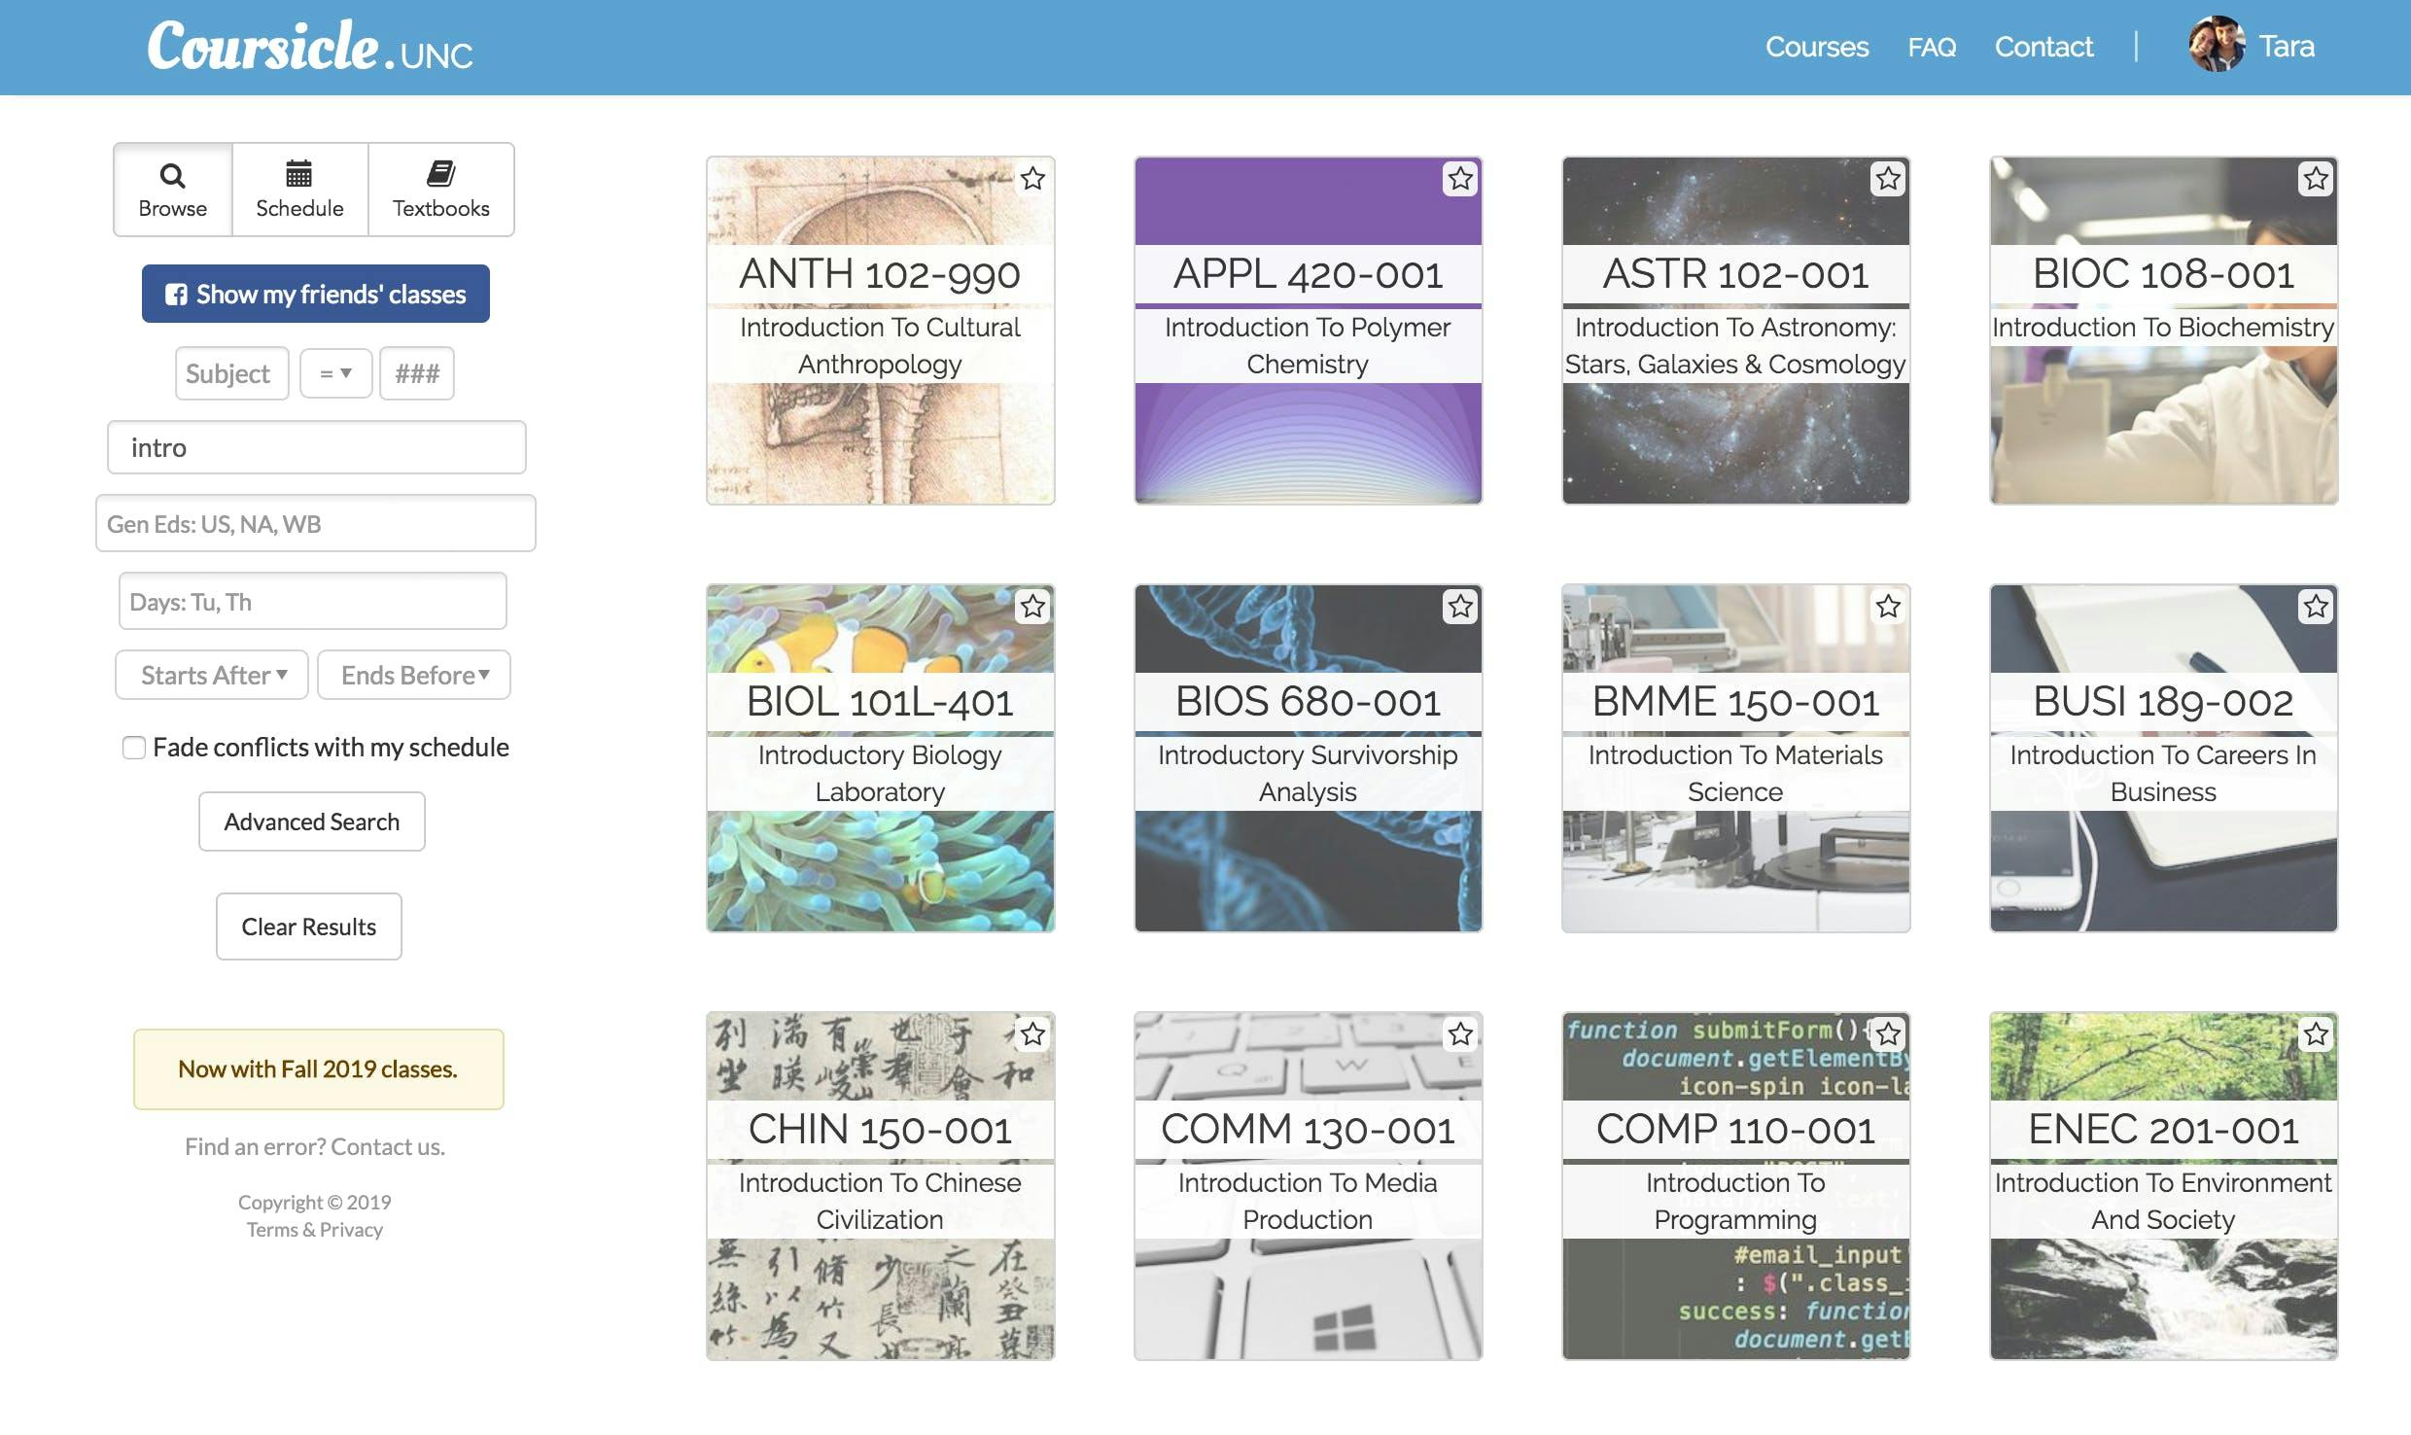Toggle the star on BUSI 189-002

click(x=2316, y=607)
